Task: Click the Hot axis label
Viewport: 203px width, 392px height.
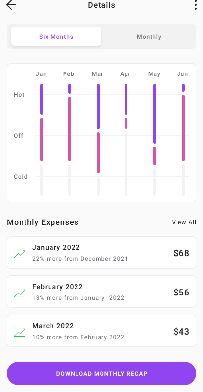Action: click(19, 95)
